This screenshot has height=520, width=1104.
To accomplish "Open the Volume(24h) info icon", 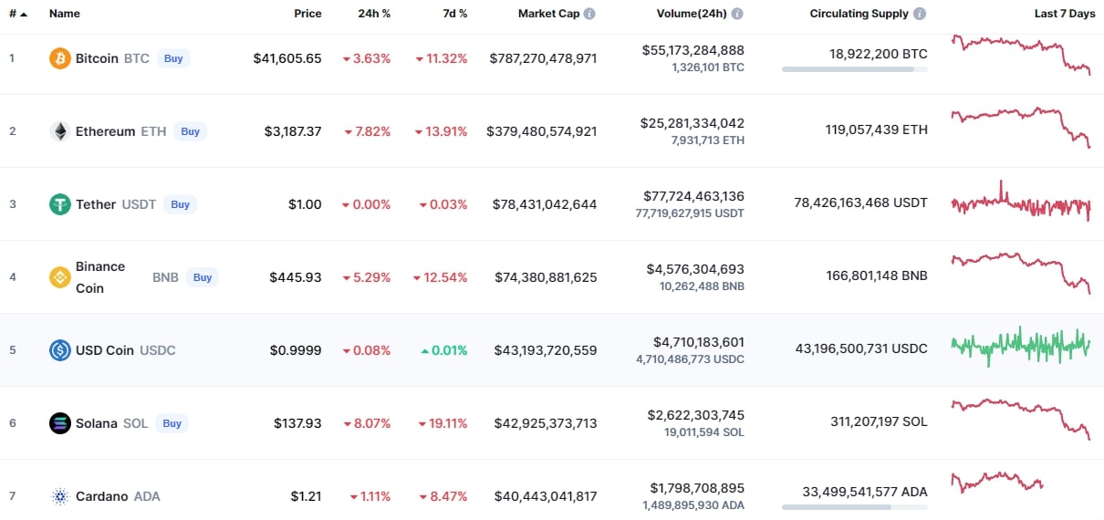I will [737, 14].
